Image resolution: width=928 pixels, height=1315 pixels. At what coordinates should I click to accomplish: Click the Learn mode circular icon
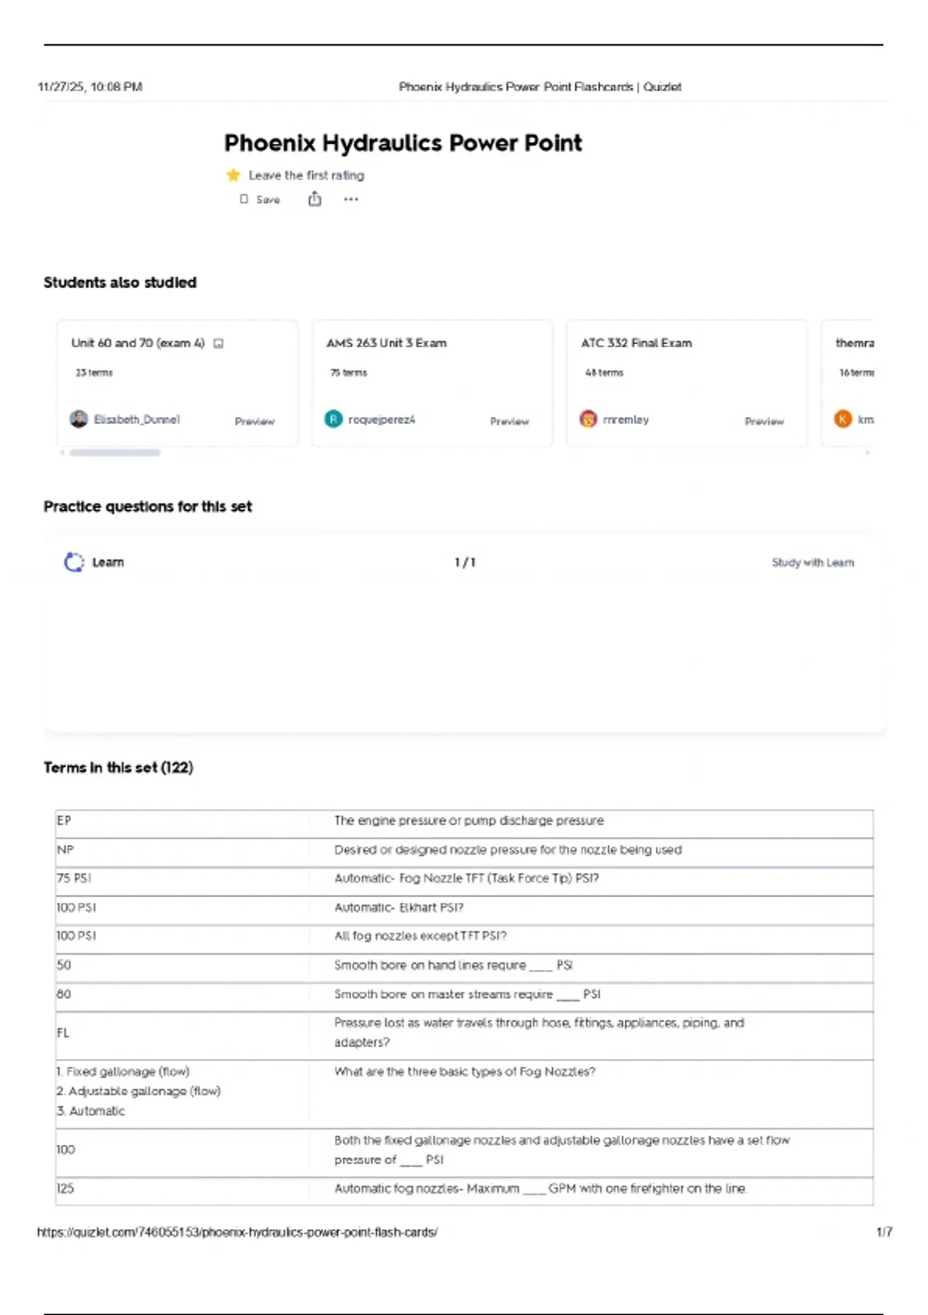tap(73, 562)
